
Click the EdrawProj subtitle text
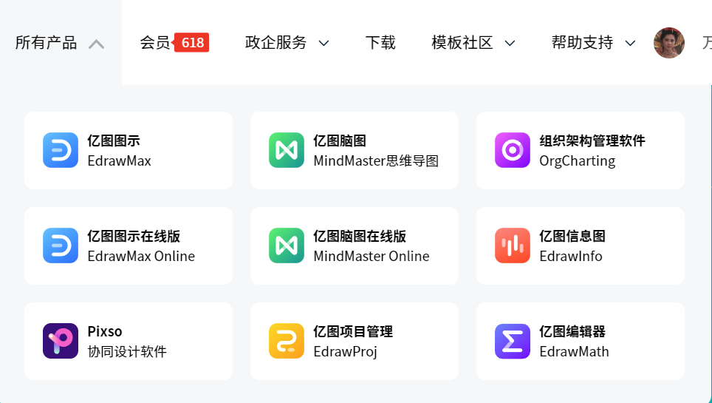[346, 351]
